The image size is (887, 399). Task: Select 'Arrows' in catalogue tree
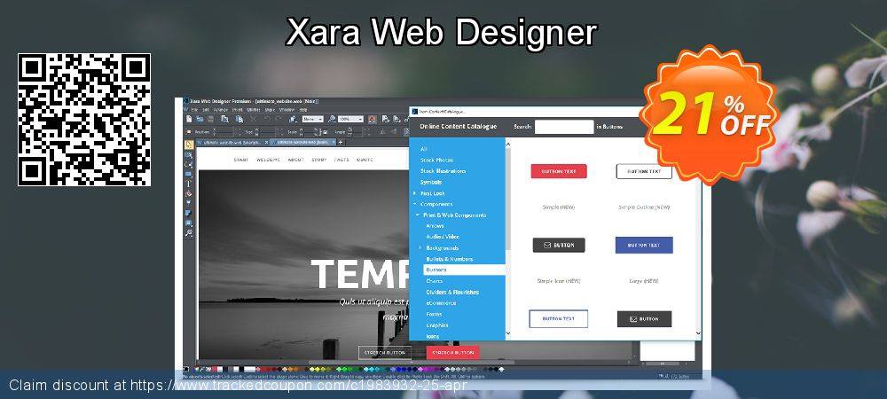435,225
